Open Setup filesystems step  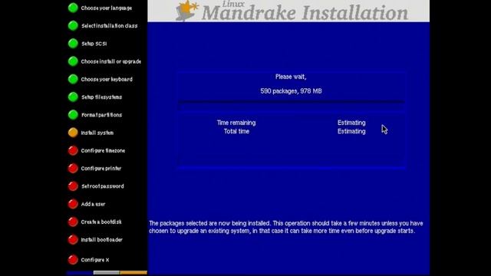click(x=101, y=97)
